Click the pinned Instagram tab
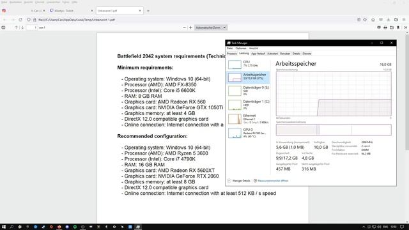The image size is (409, 230). (x=4, y=11)
